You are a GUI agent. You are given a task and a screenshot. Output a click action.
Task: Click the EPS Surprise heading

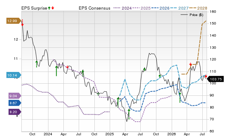34,8
